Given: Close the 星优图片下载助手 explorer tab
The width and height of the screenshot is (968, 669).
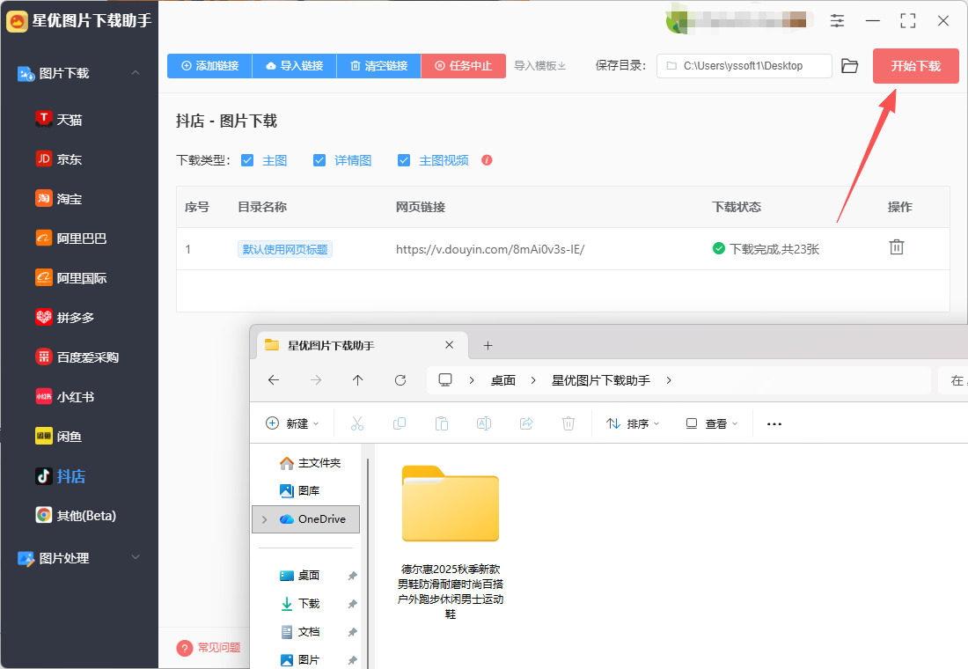Looking at the screenshot, I should (x=450, y=345).
